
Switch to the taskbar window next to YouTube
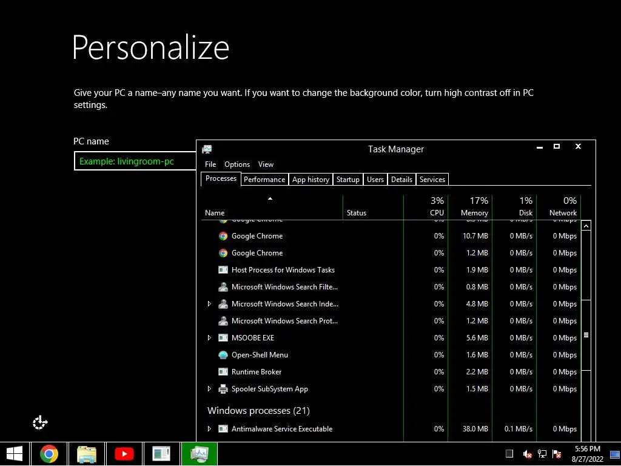[161, 454]
